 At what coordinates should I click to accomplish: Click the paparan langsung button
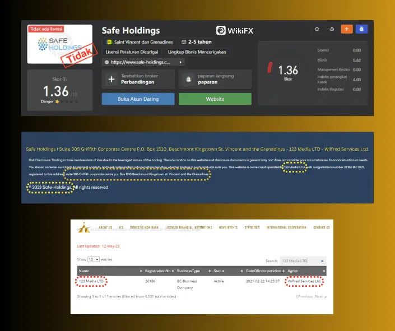point(215,79)
